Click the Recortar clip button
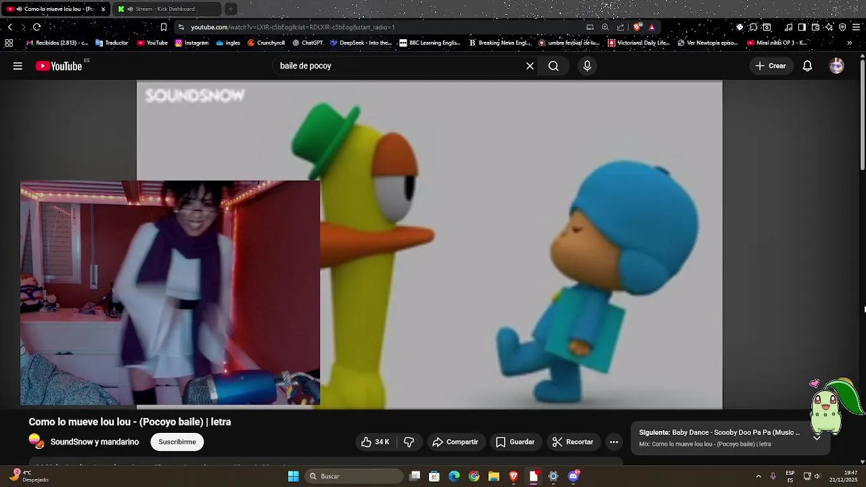 point(572,442)
